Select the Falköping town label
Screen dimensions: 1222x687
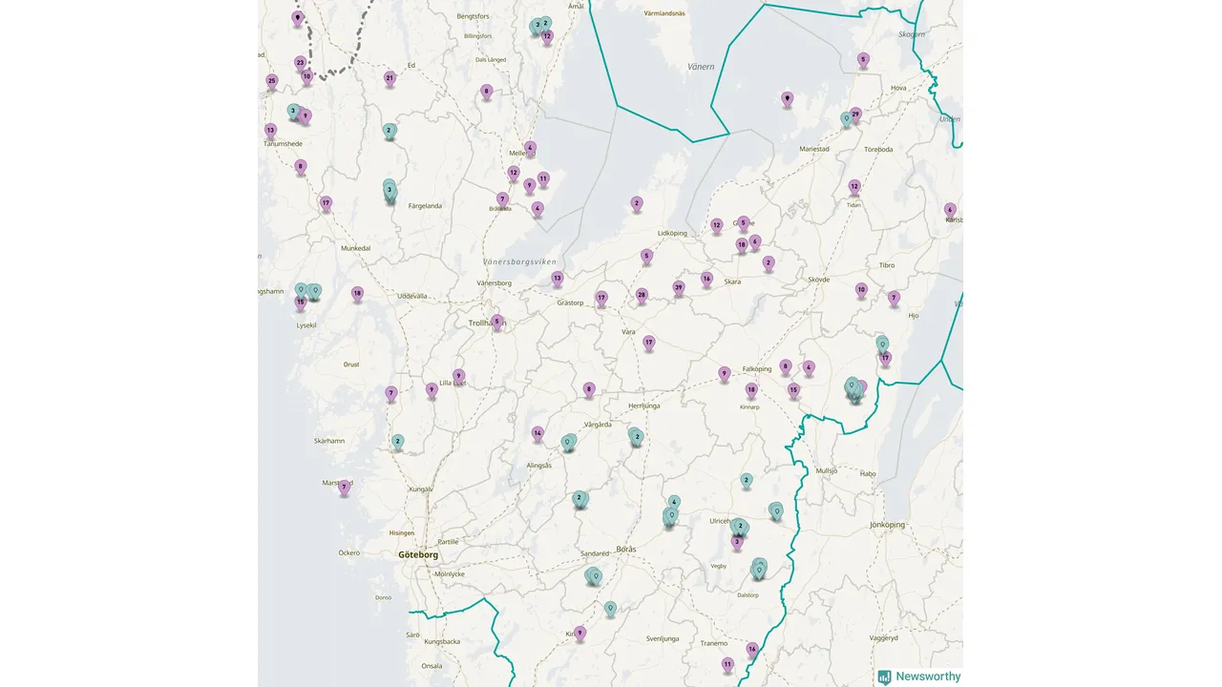pyautogui.click(x=756, y=369)
